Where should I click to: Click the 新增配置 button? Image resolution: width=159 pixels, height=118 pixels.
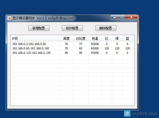point(39,28)
